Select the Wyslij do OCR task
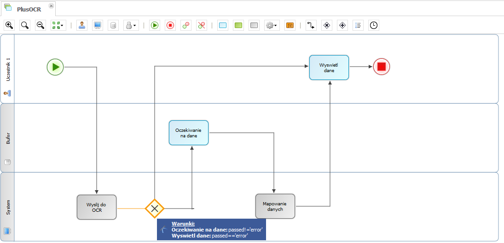 tap(97, 207)
